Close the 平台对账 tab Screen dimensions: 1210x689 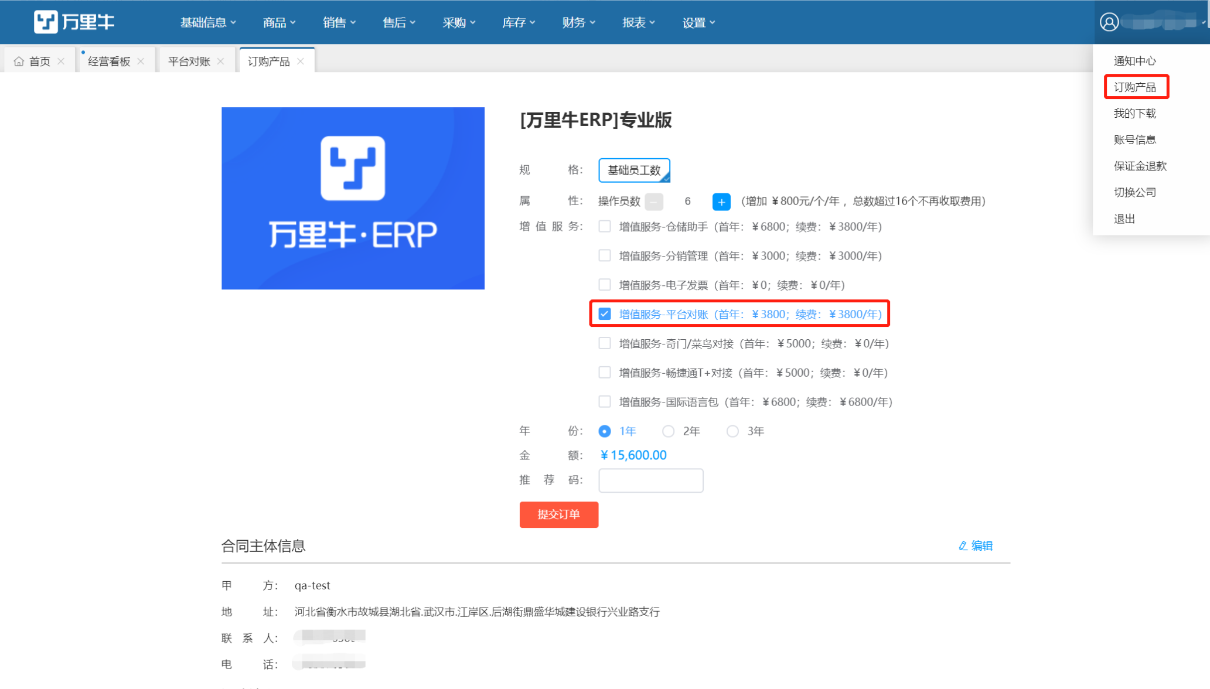point(220,61)
